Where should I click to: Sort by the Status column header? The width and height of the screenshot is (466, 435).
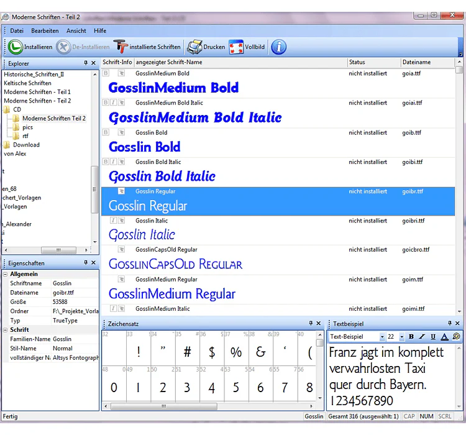pos(374,62)
